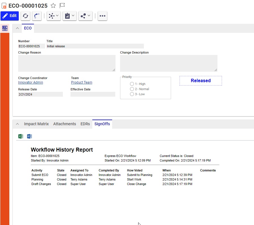Click timestamp 2/21/2024 5:14:31 PM

point(177,179)
